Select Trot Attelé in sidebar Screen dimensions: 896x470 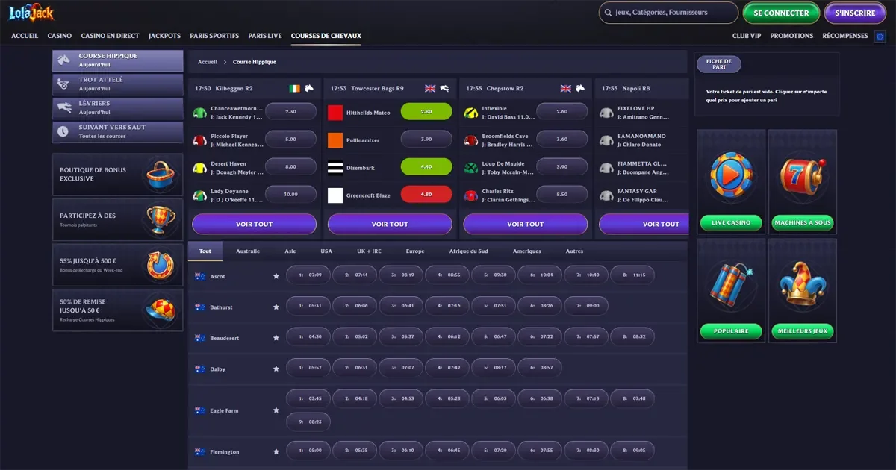point(118,84)
